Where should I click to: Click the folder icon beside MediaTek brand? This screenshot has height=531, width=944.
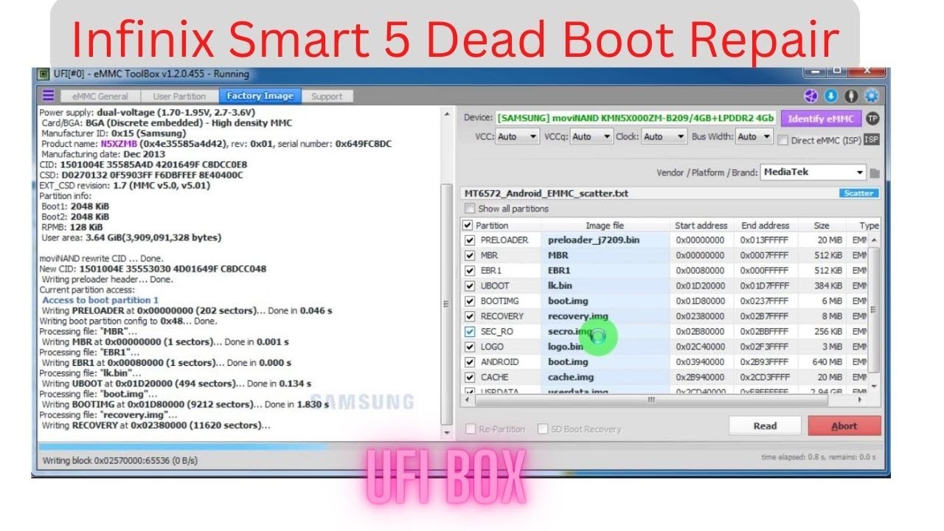875,173
